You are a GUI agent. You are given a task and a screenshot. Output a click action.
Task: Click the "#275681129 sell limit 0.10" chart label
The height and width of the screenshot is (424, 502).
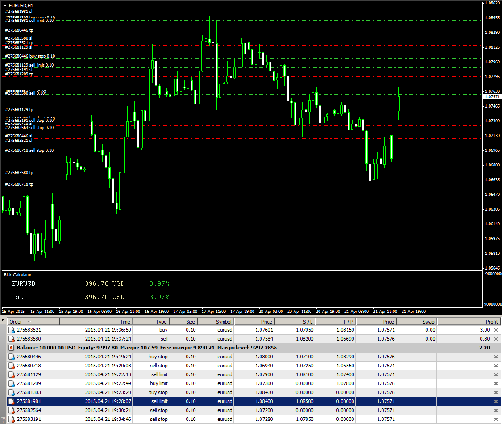(29, 65)
